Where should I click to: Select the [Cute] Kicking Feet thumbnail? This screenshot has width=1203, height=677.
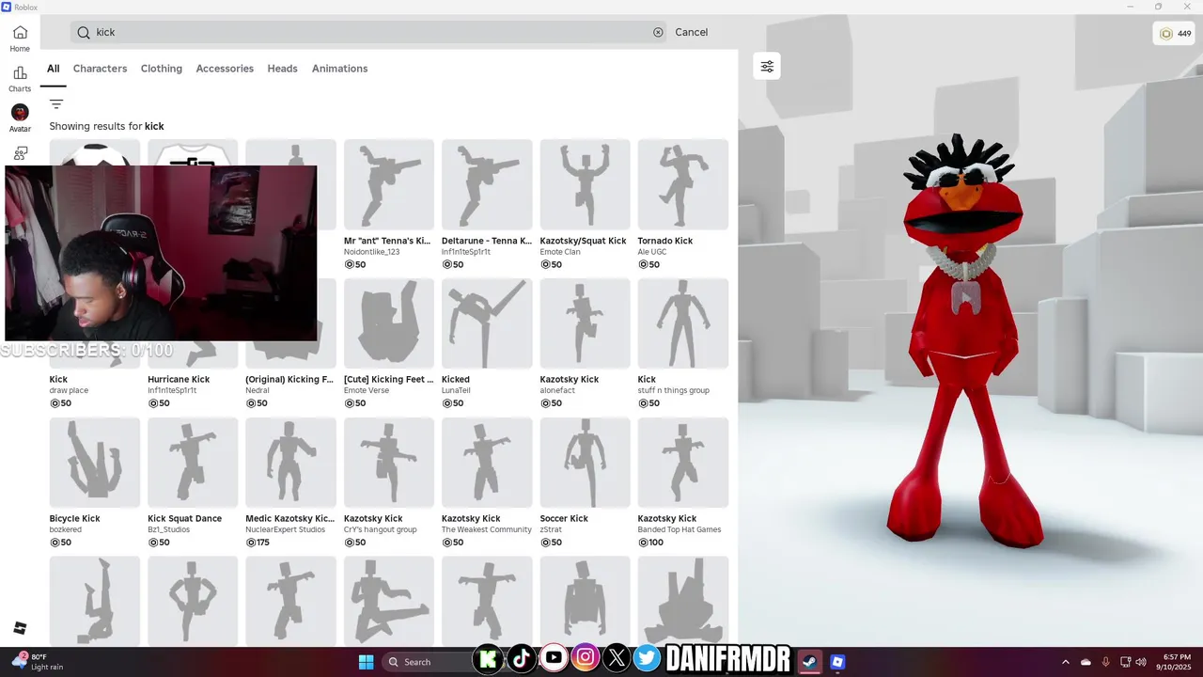pyautogui.click(x=388, y=323)
